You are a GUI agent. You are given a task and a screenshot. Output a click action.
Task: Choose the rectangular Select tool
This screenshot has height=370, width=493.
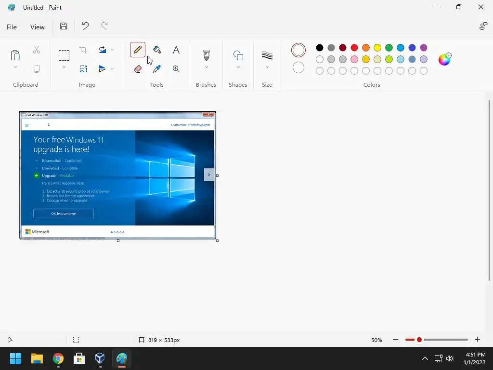(64, 55)
